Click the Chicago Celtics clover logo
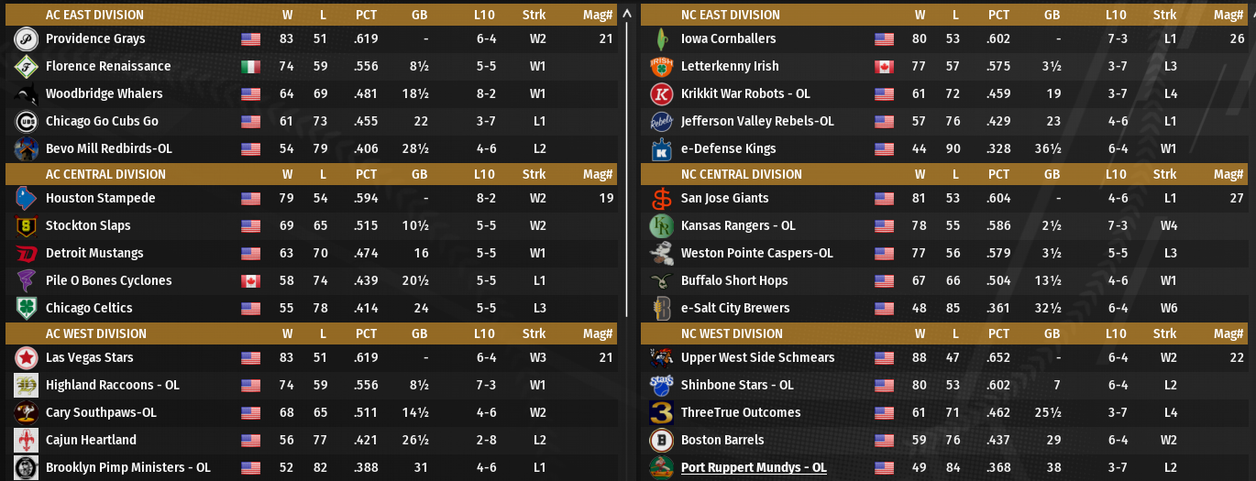Viewport: 1256px width, 481px height. click(26, 309)
